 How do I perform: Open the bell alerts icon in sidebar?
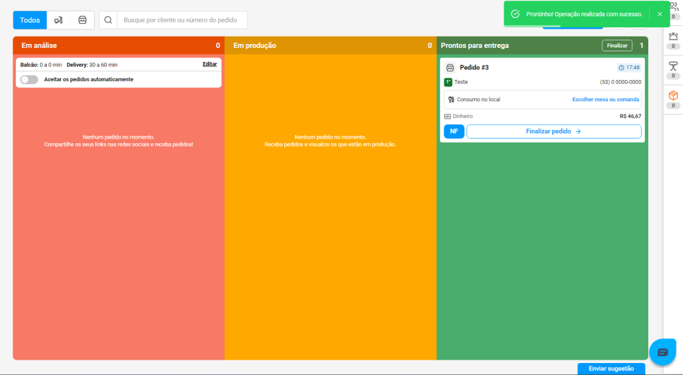click(673, 37)
